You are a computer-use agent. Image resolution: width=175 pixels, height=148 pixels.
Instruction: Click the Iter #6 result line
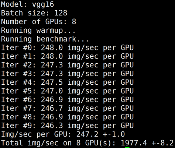pos(67,100)
